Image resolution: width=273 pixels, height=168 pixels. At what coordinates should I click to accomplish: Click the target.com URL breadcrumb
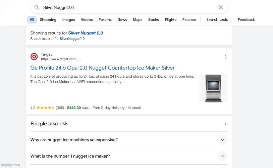(x=61, y=59)
